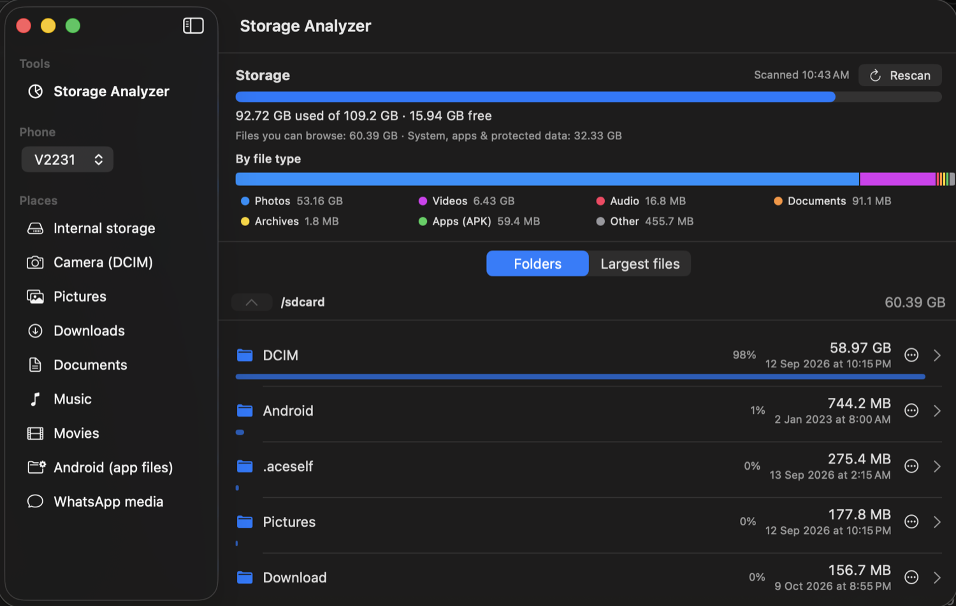Select Downloads label in Places
Image resolution: width=956 pixels, height=606 pixels.
pyautogui.click(x=89, y=331)
